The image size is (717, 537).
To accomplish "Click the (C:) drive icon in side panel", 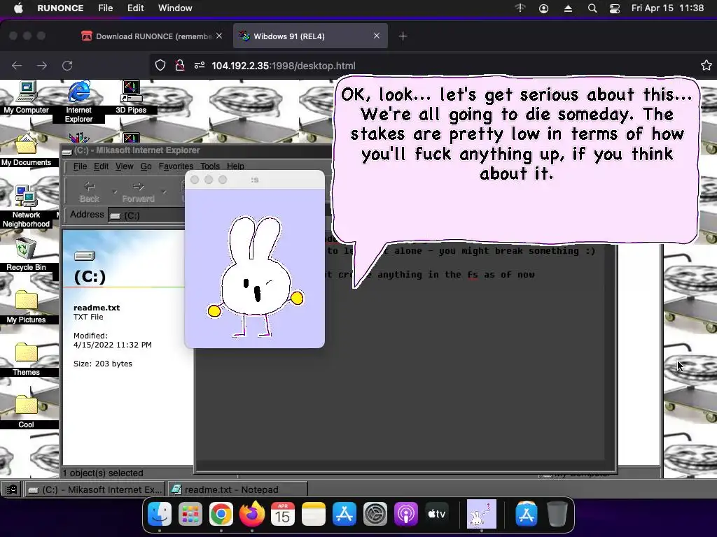I will pos(85,256).
